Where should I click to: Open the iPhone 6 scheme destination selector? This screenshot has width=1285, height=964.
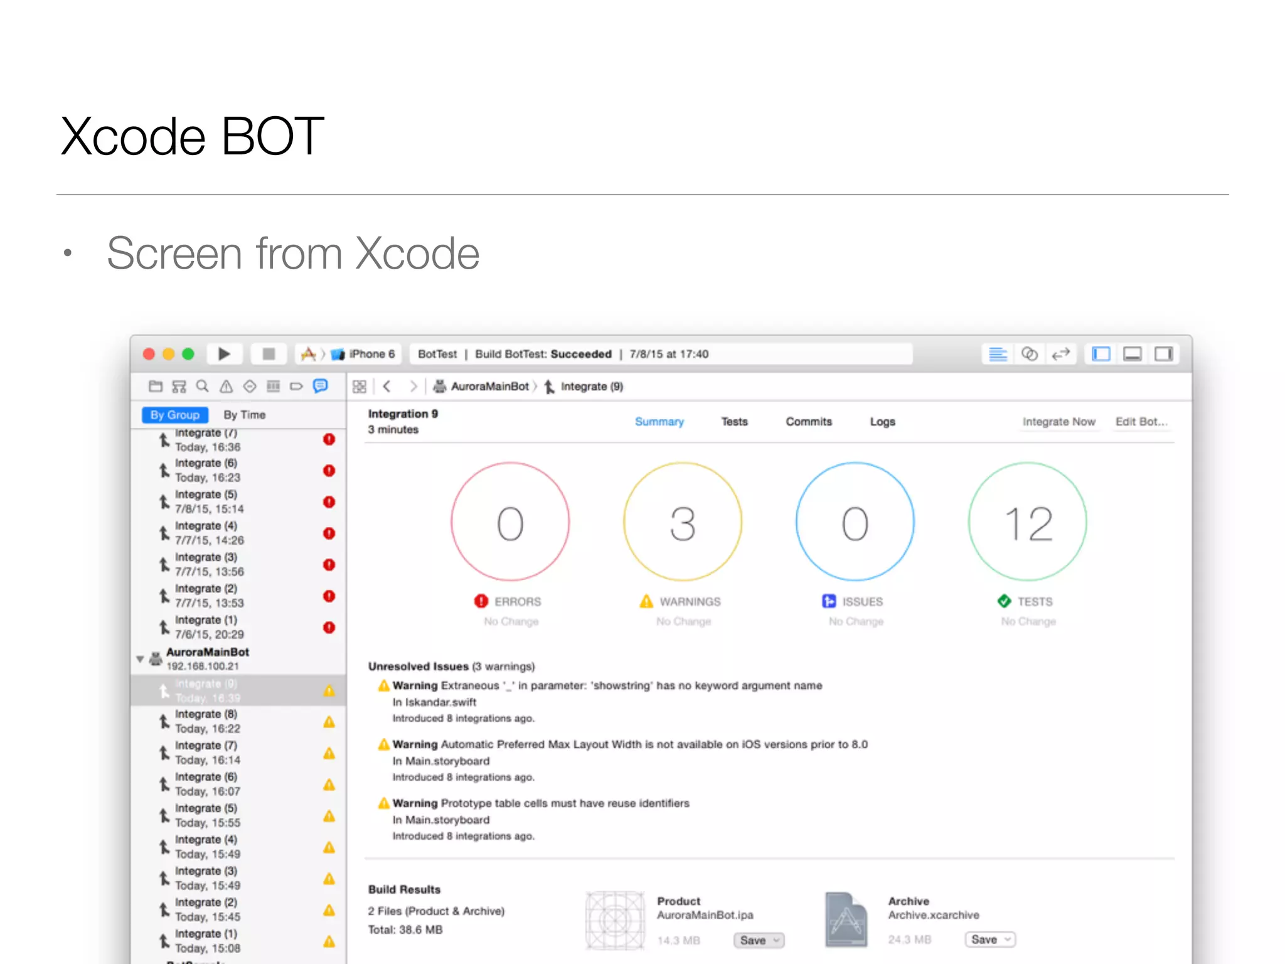364,354
